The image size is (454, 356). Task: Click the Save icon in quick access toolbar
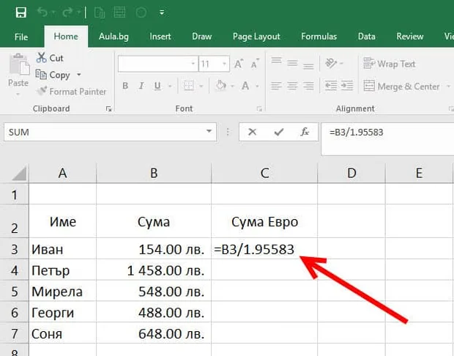21,12
